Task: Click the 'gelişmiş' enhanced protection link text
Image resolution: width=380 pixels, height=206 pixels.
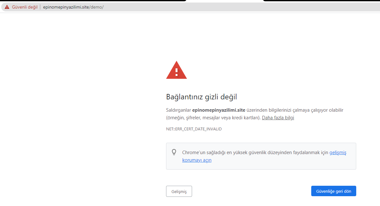Action: [338, 153]
